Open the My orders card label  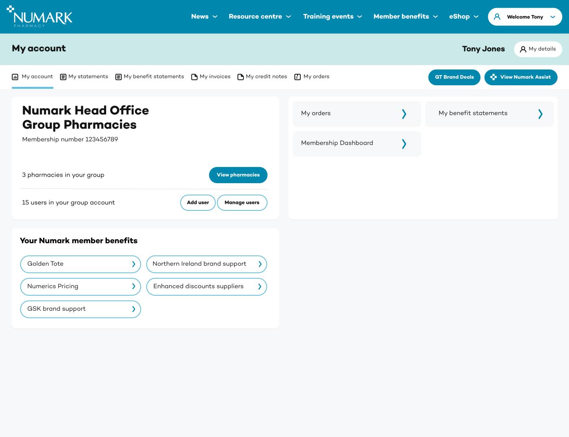(x=316, y=113)
